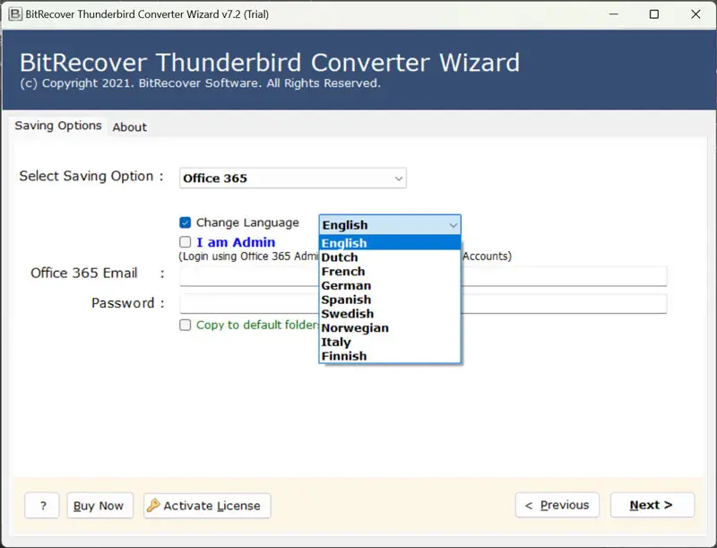Image resolution: width=717 pixels, height=548 pixels.
Task: Go back with the Previous button
Action: coord(557,506)
